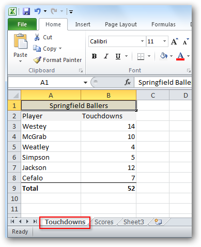The image size is (201, 247).
Task: Open underline style dropdown arrow
Action: click(x=127, y=56)
